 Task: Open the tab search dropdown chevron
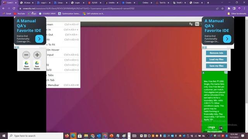tap(222, 3)
